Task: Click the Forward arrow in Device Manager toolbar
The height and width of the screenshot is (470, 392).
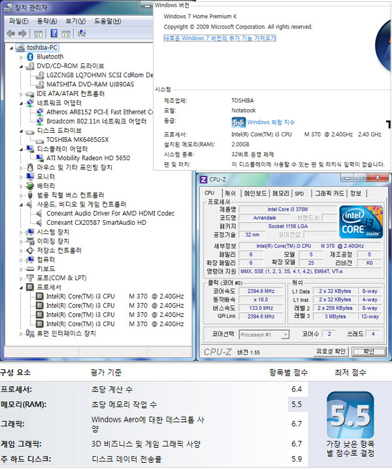Action: click(x=22, y=33)
